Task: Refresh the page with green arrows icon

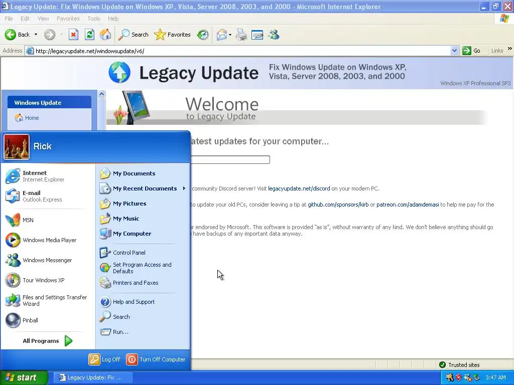Action: click(x=89, y=35)
